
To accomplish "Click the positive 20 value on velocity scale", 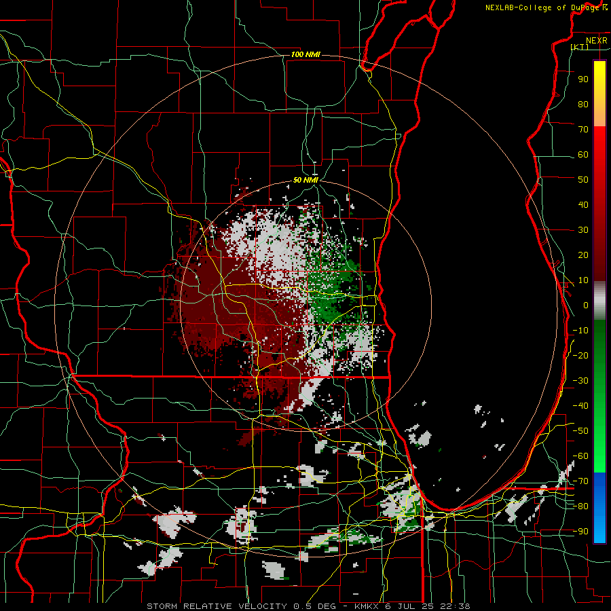I will 583,255.
